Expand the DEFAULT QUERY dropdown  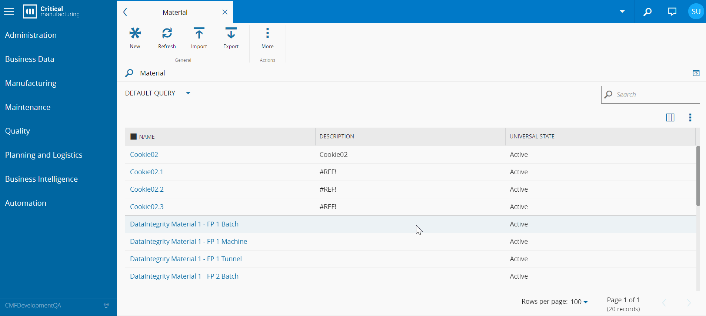(x=188, y=93)
